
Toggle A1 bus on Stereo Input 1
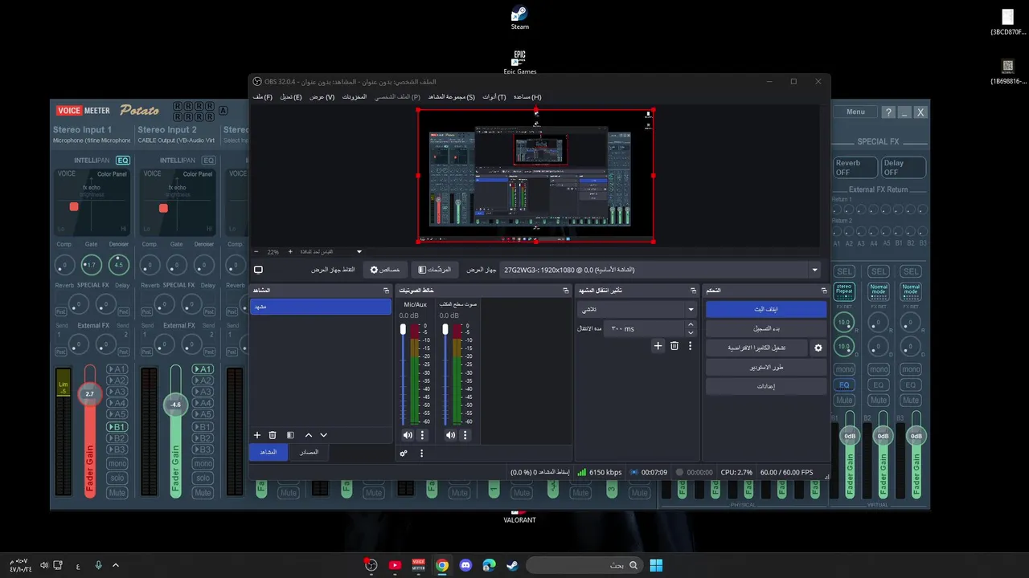[117, 369]
